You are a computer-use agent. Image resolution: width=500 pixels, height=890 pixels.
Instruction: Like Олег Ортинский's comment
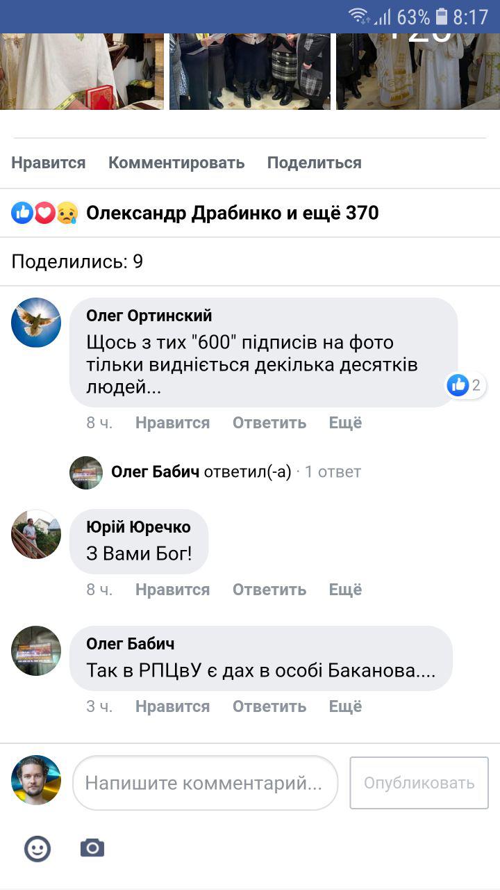(172, 423)
